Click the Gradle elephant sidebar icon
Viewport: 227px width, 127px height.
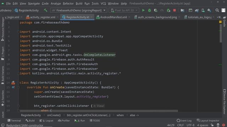click(225, 17)
